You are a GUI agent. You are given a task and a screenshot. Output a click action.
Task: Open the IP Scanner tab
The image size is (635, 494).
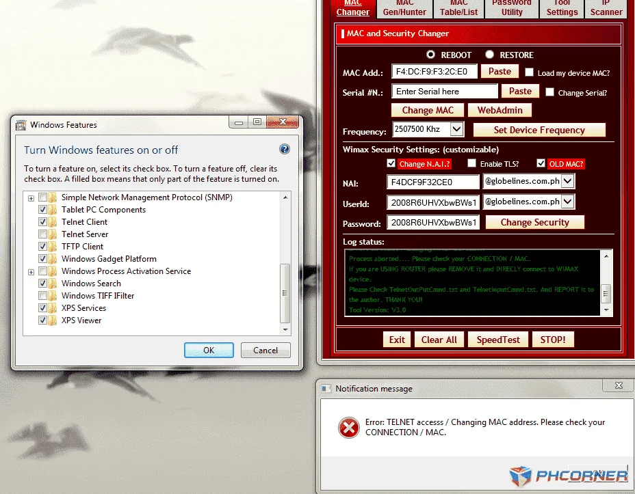tap(606, 8)
